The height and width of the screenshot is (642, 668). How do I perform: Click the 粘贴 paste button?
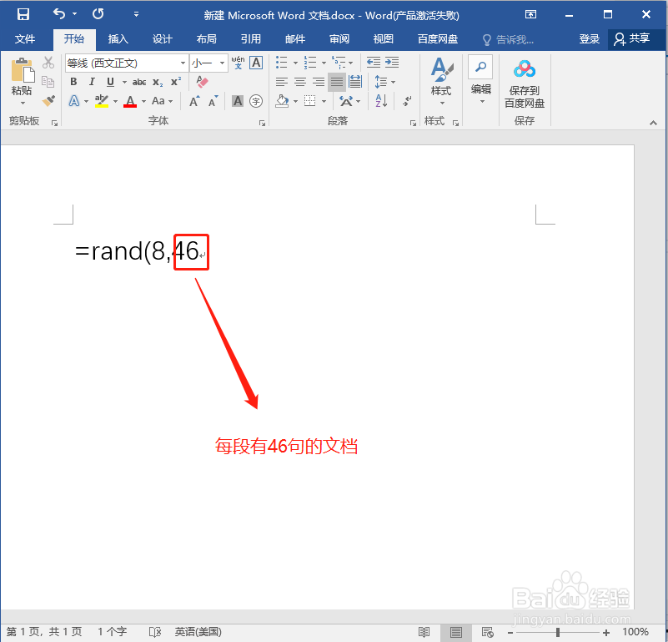click(23, 82)
